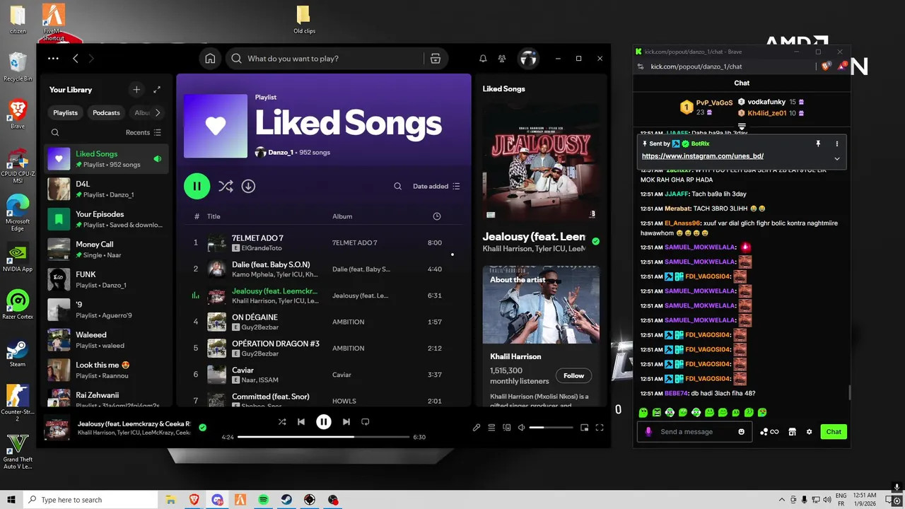Image resolution: width=905 pixels, height=509 pixels.
Task: Pause playback in the bottom player bar
Action: [323, 422]
